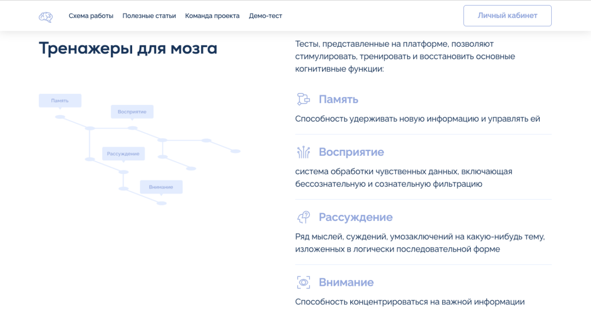Click the Тренажеры для мозга title
Screen dimensions: 591x330
(128, 49)
